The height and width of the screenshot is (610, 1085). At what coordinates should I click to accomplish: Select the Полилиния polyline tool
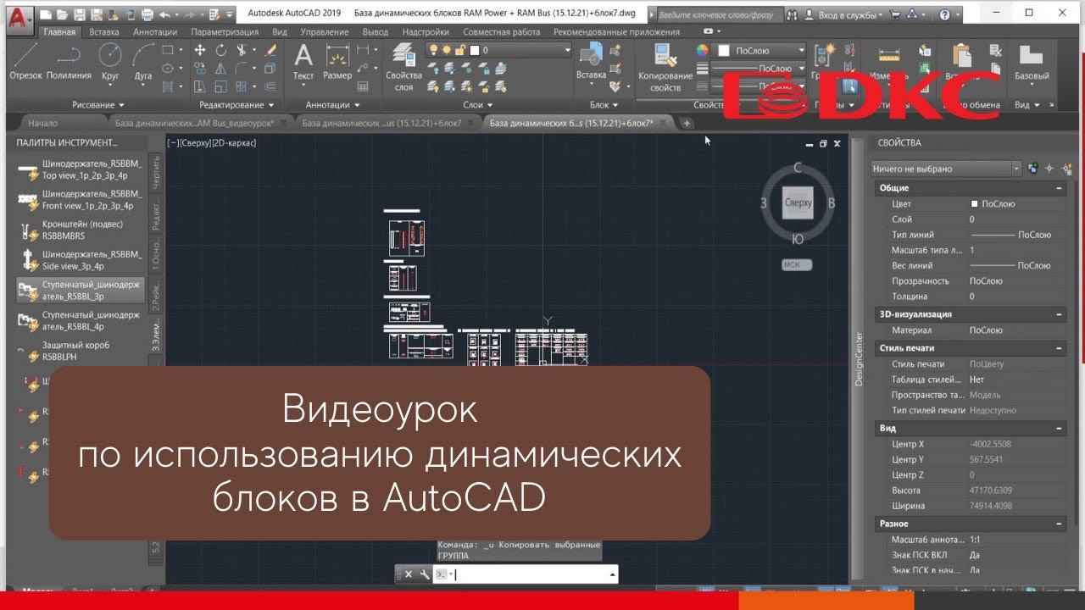pyautogui.click(x=69, y=63)
